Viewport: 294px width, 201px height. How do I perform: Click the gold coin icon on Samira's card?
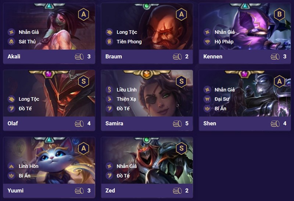point(177,123)
